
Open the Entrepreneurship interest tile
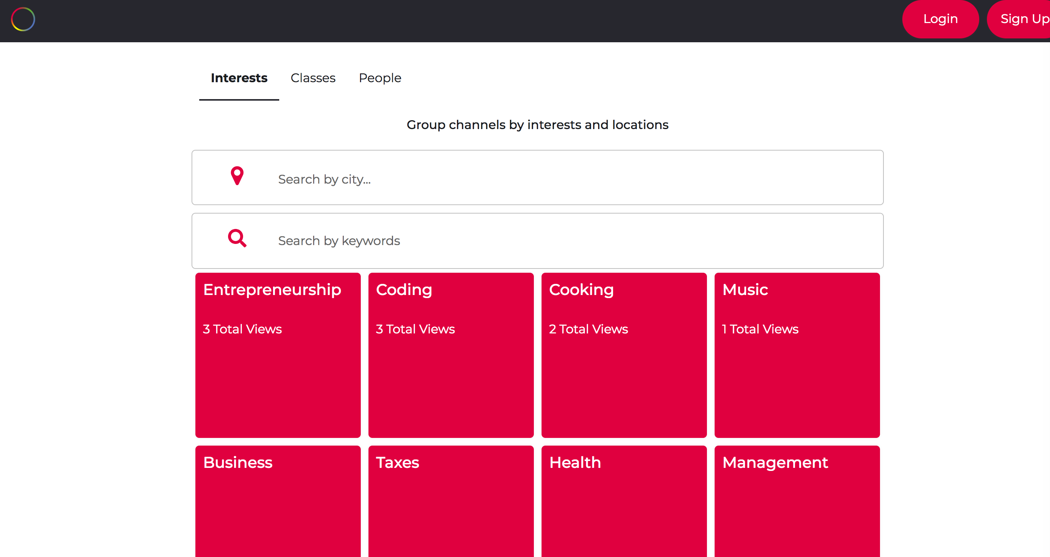tap(278, 355)
